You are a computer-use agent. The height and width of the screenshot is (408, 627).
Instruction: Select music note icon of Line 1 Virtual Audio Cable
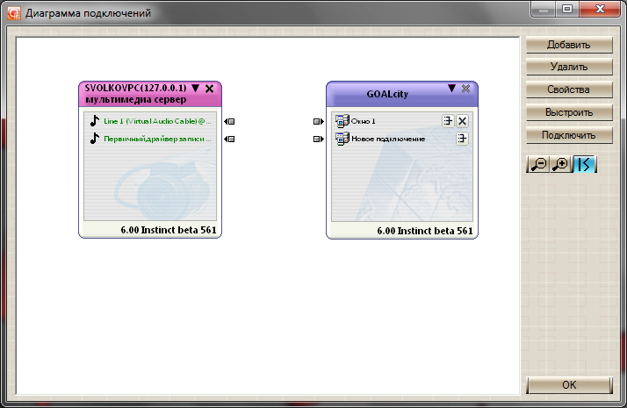tap(94, 121)
